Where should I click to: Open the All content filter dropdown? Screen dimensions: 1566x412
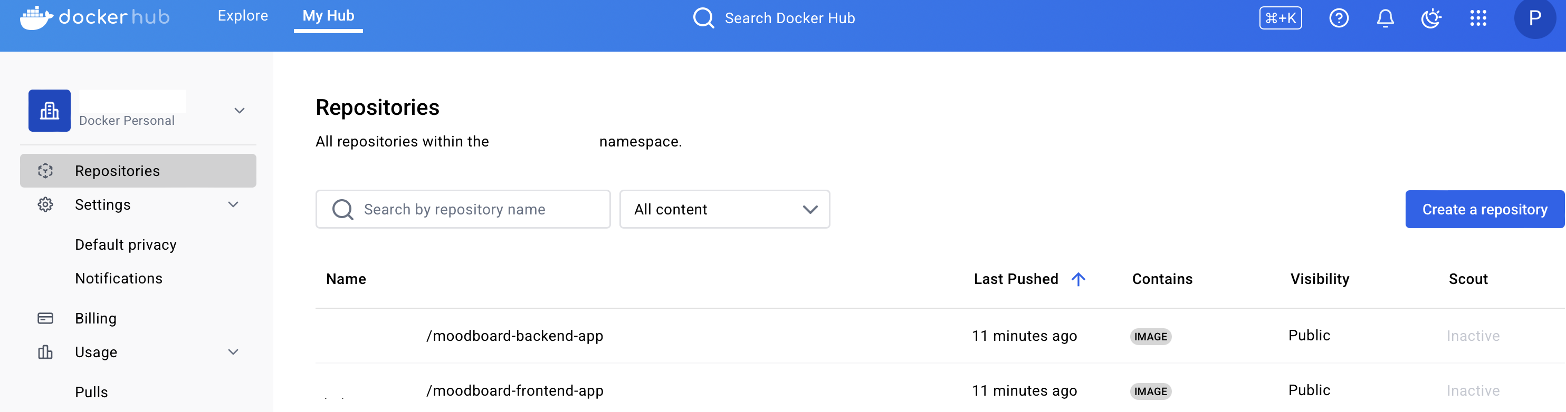[x=724, y=209]
